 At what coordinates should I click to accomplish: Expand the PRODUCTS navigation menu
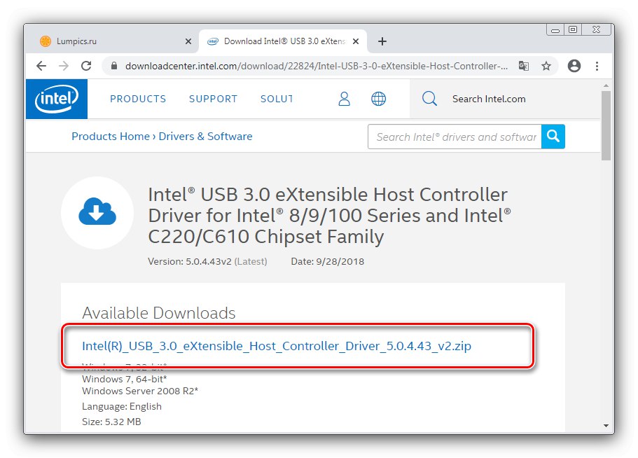(x=138, y=99)
